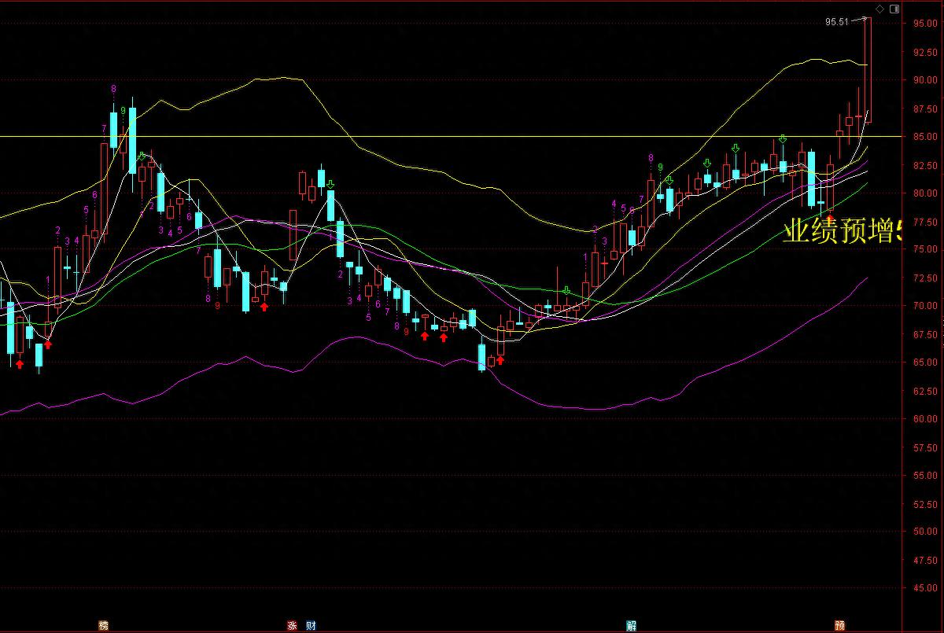
Task: Click the 60.00 price axis label
Action: [924, 419]
